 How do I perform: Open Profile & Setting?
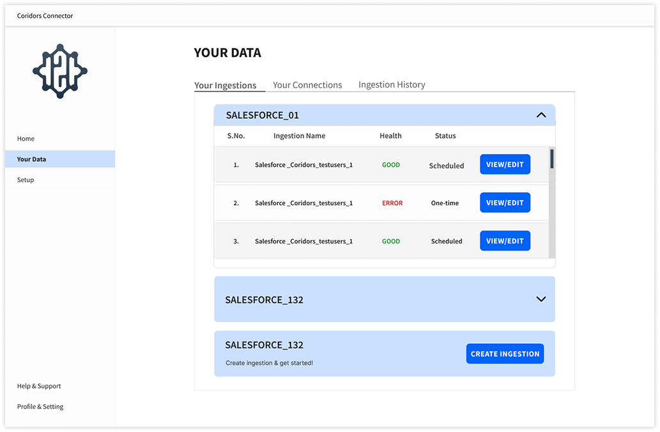pos(40,406)
